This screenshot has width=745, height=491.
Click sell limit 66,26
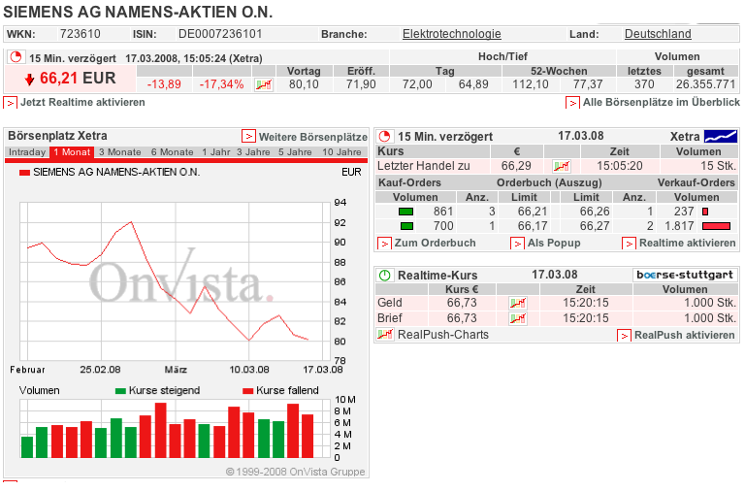point(595,212)
